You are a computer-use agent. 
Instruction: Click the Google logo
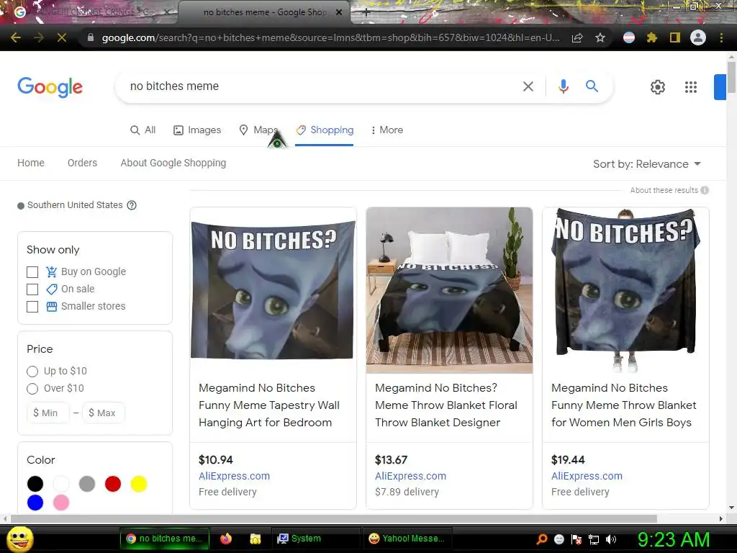point(50,87)
